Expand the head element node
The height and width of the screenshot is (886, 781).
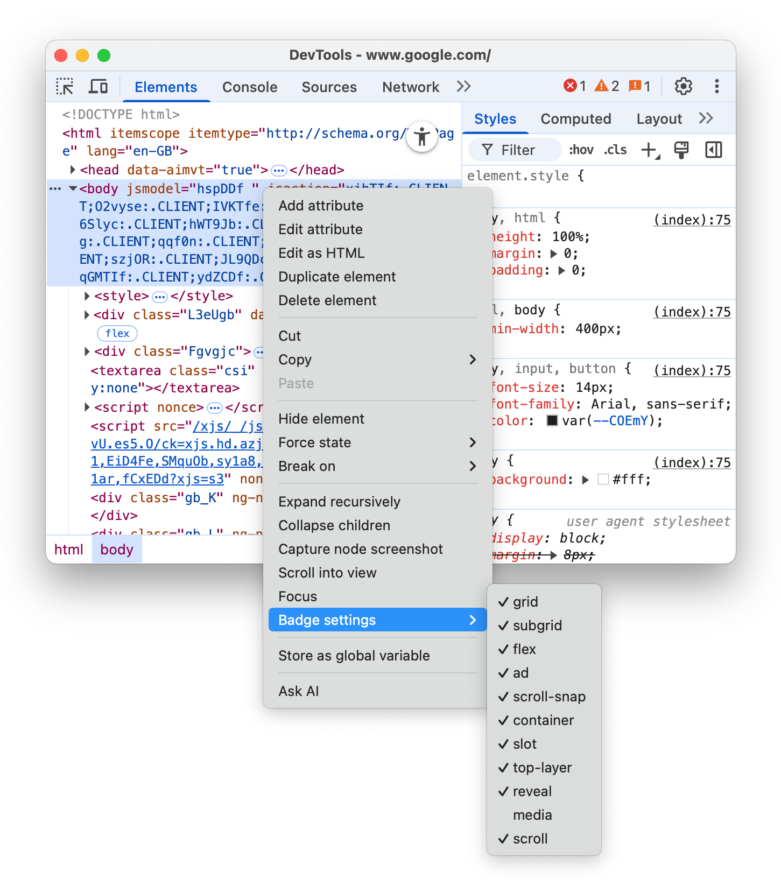pos(73,170)
